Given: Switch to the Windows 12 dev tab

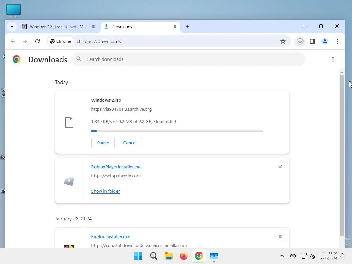Looking at the screenshot, I should [58, 27].
